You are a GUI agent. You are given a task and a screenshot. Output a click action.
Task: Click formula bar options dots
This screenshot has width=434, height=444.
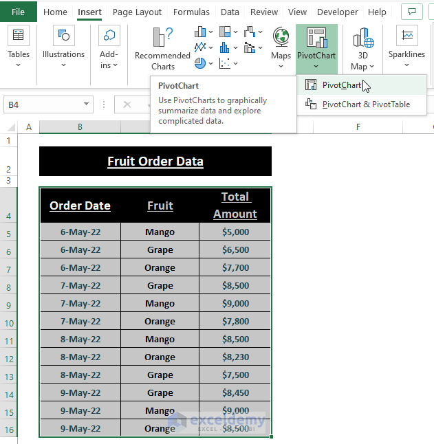104,104
